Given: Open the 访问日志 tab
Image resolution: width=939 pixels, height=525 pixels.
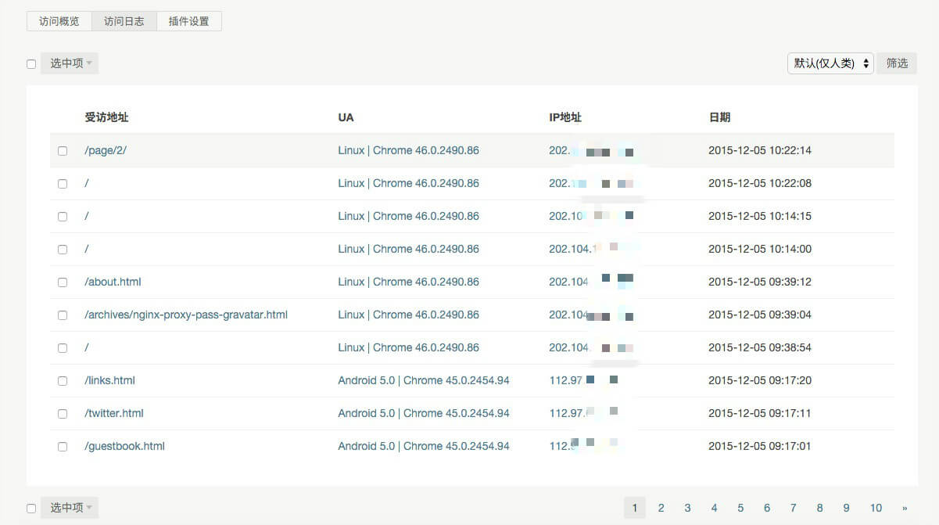Looking at the screenshot, I should pyautogui.click(x=124, y=21).
